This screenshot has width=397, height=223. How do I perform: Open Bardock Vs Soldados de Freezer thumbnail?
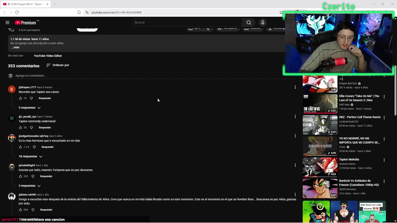point(320,188)
